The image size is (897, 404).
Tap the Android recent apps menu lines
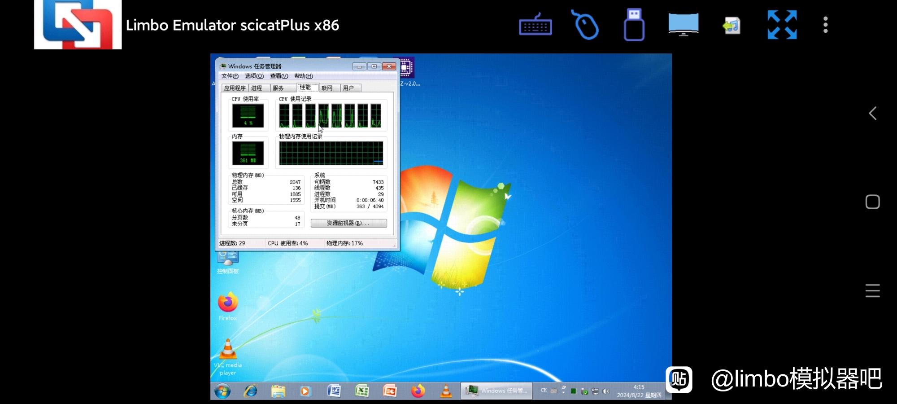(872, 290)
